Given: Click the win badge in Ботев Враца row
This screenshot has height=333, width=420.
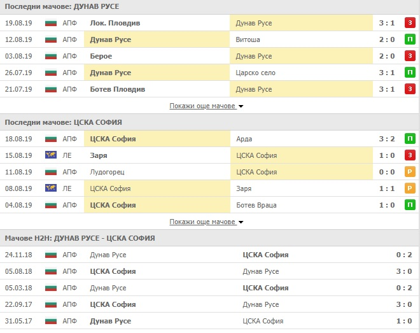Looking at the screenshot, I should (410, 205).
